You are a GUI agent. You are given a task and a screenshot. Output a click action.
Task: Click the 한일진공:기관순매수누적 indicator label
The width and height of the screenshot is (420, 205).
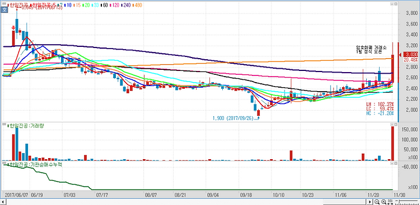click(x=35, y=165)
